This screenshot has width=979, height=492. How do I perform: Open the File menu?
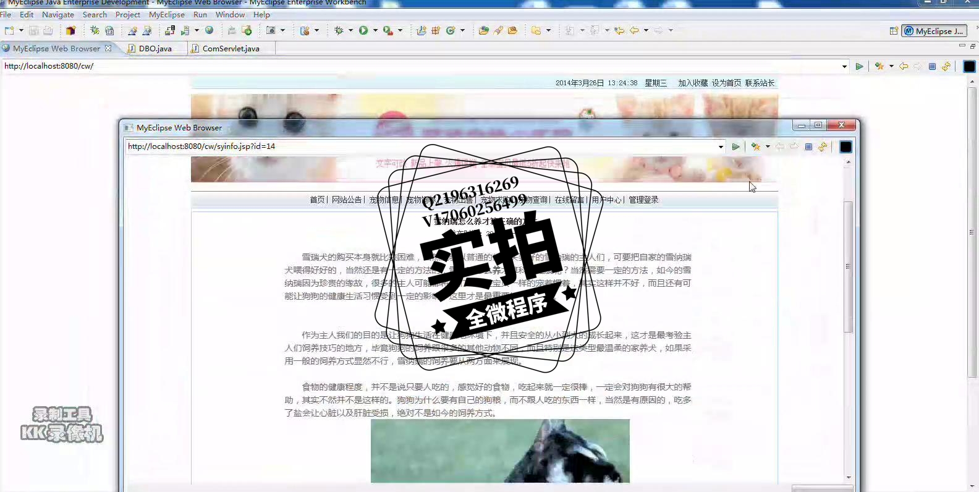(x=6, y=14)
